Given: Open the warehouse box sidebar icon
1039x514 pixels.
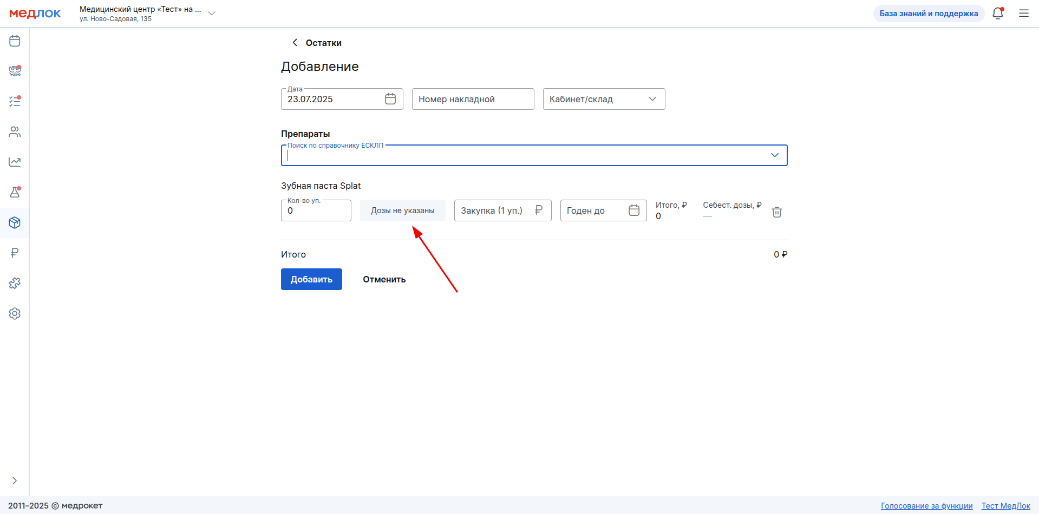Looking at the screenshot, I should tap(15, 222).
